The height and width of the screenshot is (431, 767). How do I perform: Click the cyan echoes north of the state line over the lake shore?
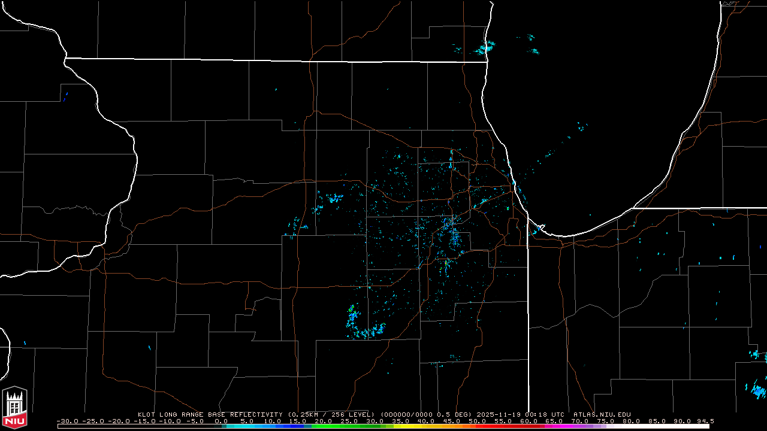pyautogui.click(x=485, y=47)
